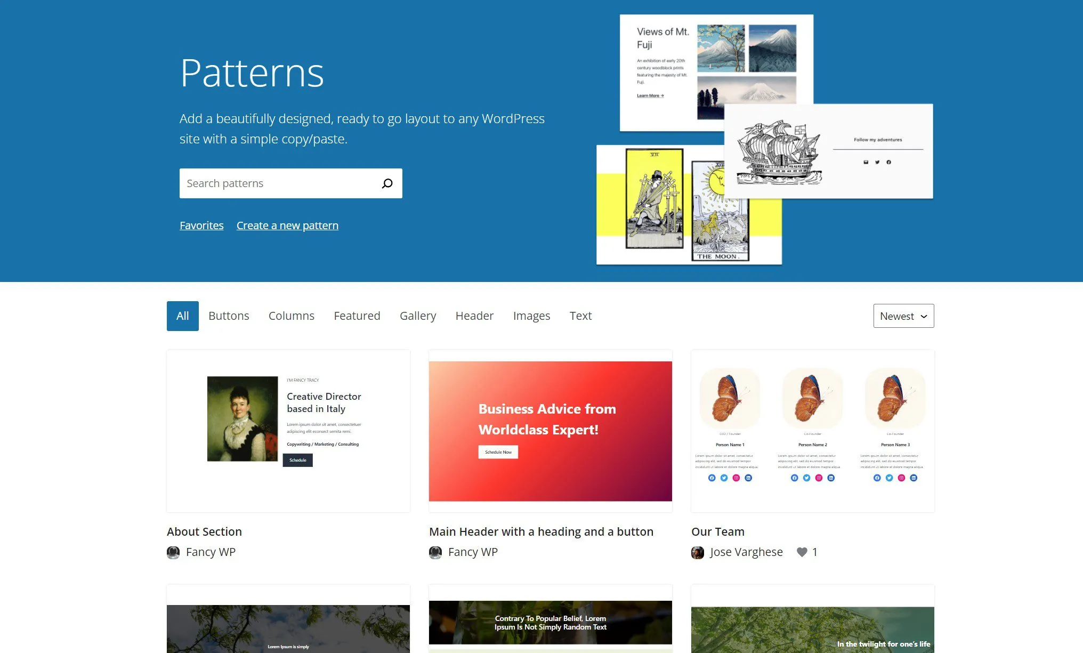
Task: Open the Gallery category filter dropdown
Action: point(418,316)
